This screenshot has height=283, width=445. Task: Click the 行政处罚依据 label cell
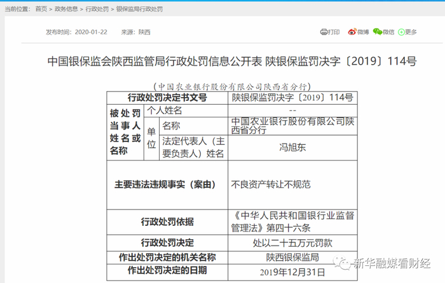[x=167, y=222]
